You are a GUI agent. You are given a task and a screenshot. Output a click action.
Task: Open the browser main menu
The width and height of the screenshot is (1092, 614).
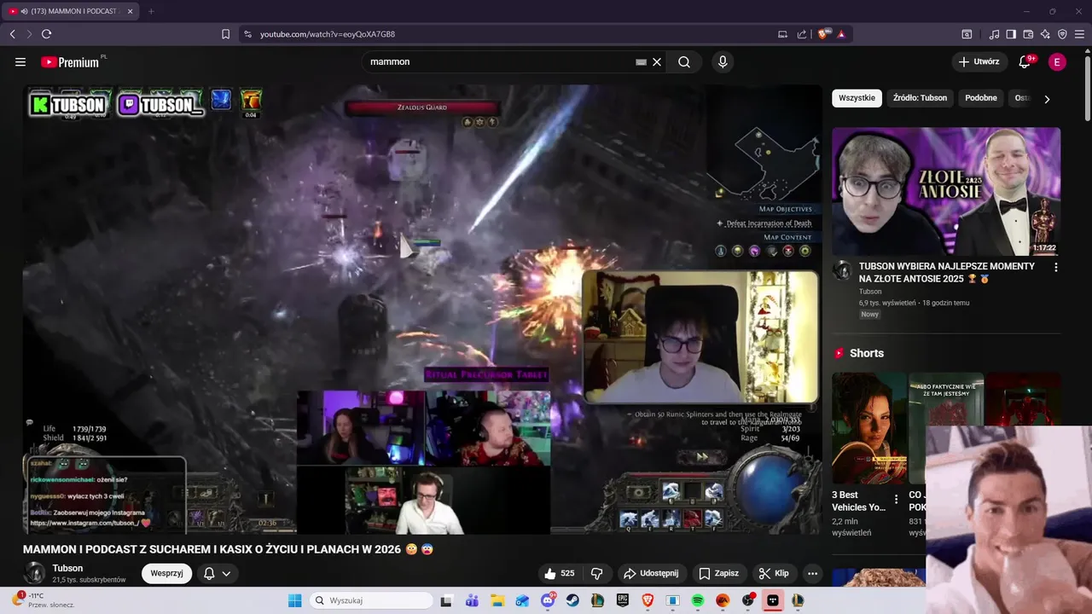(x=1079, y=34)
